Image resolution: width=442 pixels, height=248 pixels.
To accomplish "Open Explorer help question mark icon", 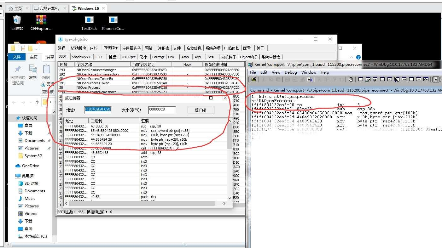I will click(x=358, y=57).
